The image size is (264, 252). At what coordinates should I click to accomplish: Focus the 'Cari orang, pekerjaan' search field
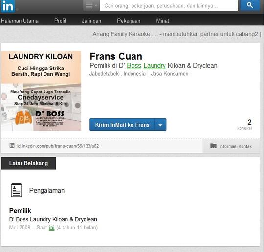click(x=169, y=5)
